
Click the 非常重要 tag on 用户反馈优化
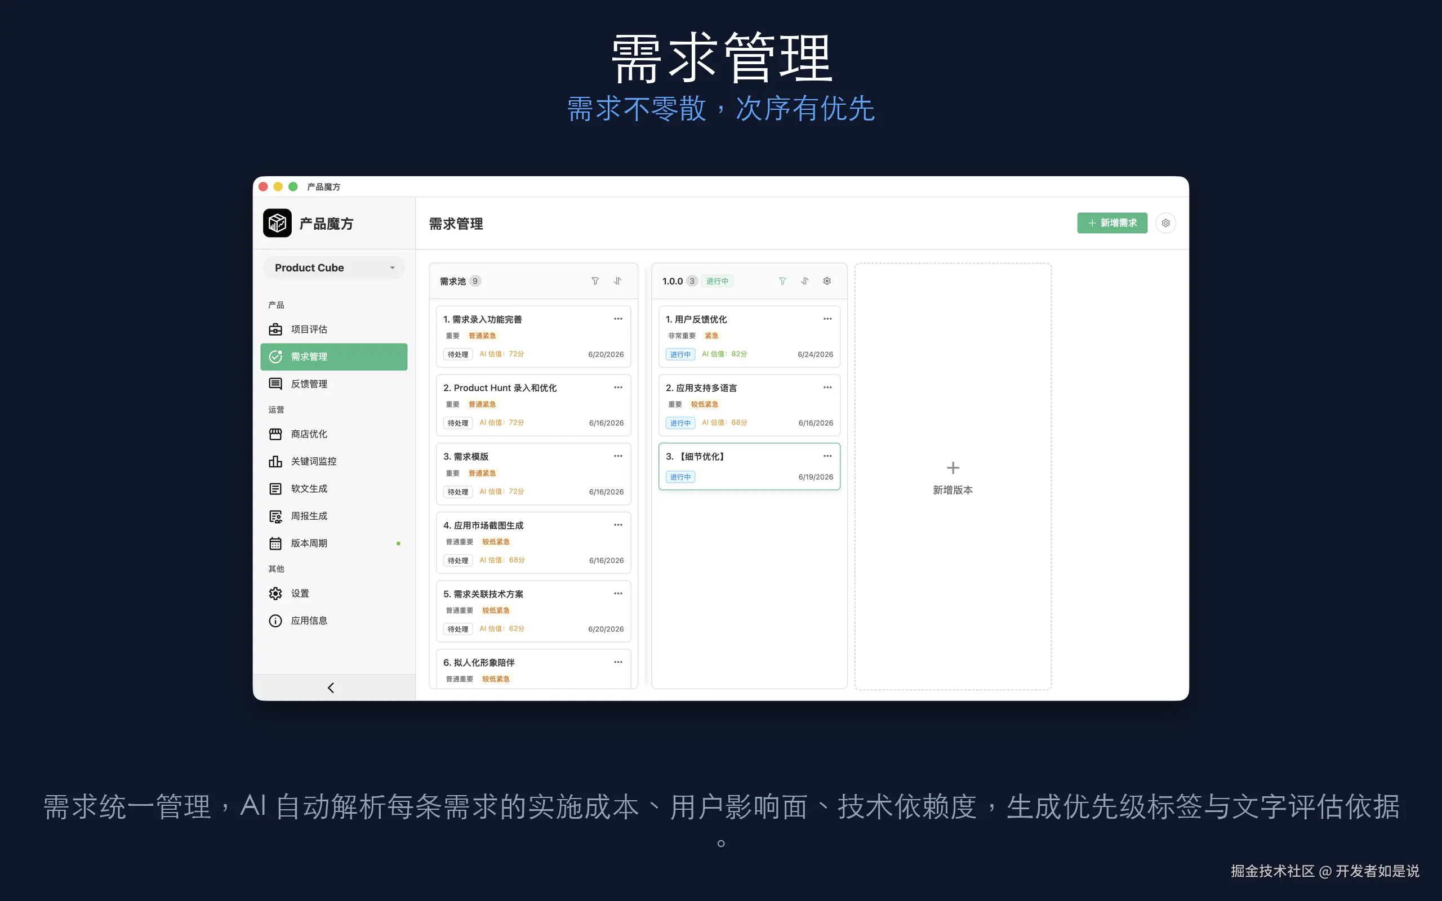point(682,336)
